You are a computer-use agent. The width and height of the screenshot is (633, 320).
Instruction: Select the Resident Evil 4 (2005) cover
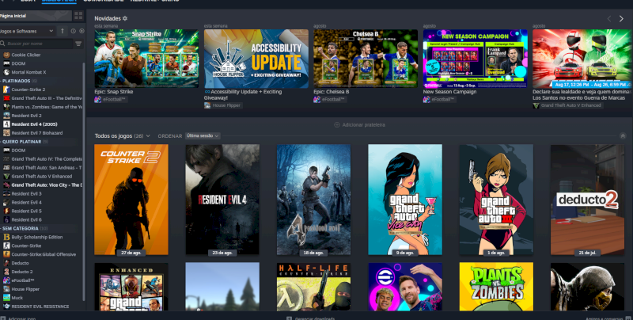tap(313, 200)
